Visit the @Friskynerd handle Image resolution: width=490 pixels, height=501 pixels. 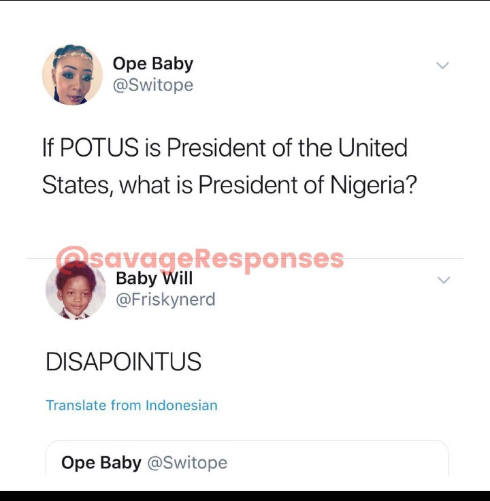click(x=165, y=300)
